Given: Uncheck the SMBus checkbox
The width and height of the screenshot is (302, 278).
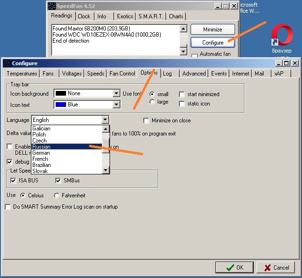Looking at the screenshot, I should 59,180.
